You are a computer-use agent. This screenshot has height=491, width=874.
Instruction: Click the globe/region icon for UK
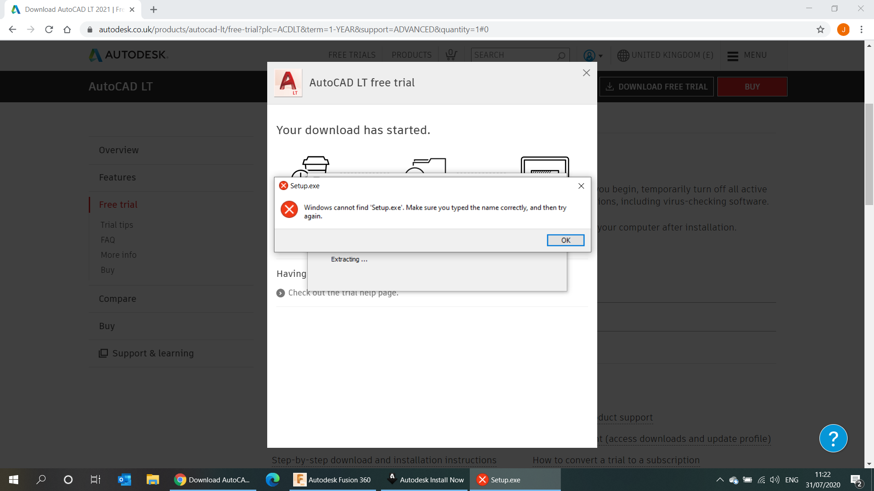[x=622, y=55]
